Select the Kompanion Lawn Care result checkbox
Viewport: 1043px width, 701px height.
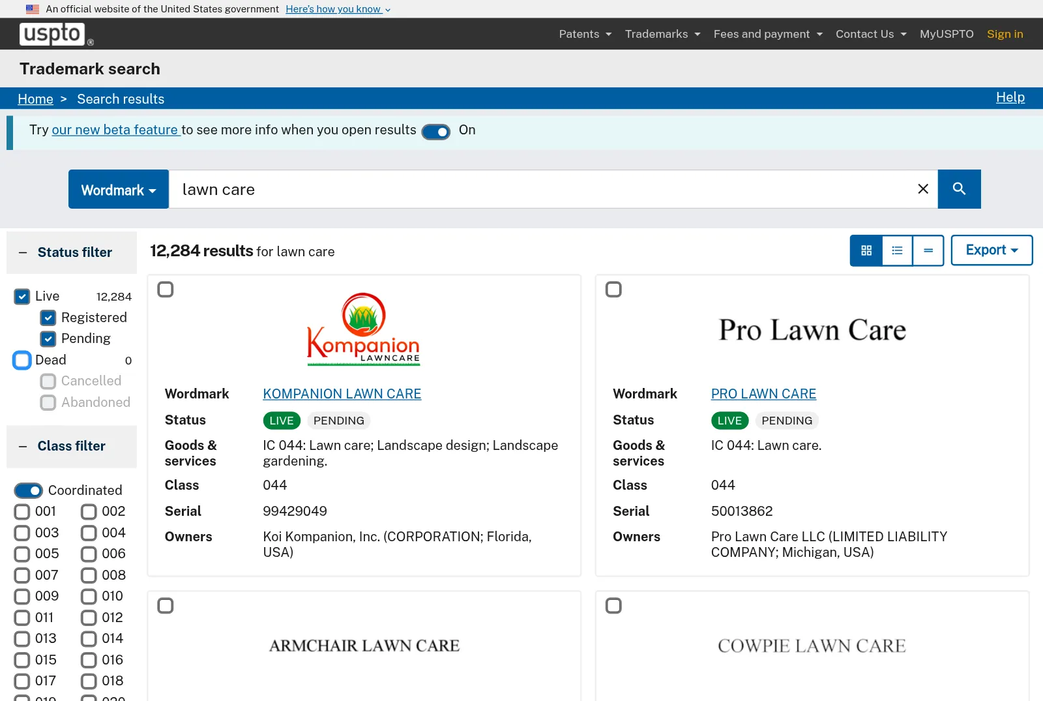tap(166, 290)
